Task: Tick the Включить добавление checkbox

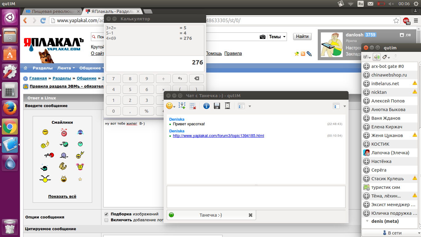Action: (x=106, y=220)
